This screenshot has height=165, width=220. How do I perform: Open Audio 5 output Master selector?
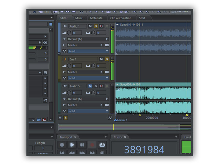click(x=85, y=105)
